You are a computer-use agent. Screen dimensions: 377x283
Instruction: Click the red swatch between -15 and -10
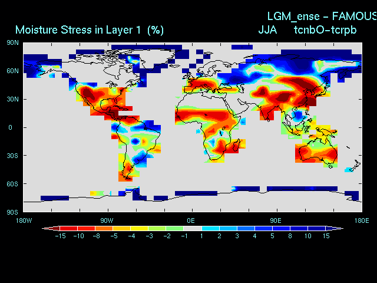68,228
